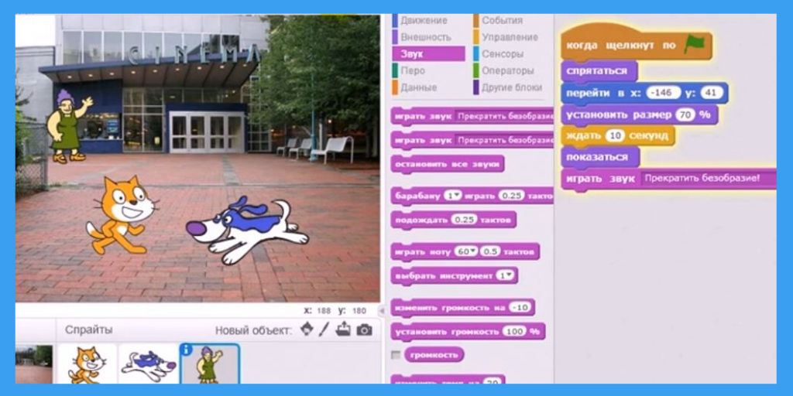Tick the громкость checkbox

coord(396,355)
